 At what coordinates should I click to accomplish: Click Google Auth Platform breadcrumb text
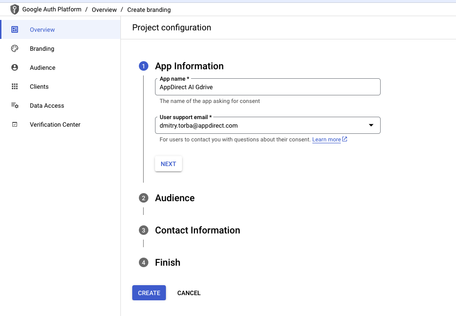pyautogui.click(x=52, y=9)
